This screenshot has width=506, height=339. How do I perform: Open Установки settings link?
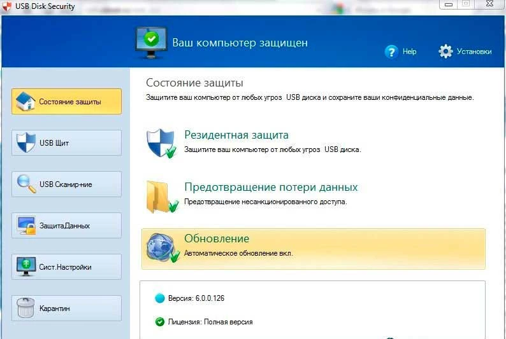[474, 52]
